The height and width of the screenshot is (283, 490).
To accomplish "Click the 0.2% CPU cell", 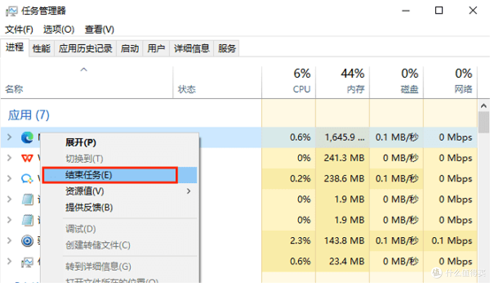I will pos(289,179).
